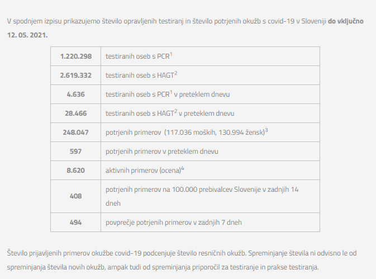Click the 8.620 active cases number

75,171
